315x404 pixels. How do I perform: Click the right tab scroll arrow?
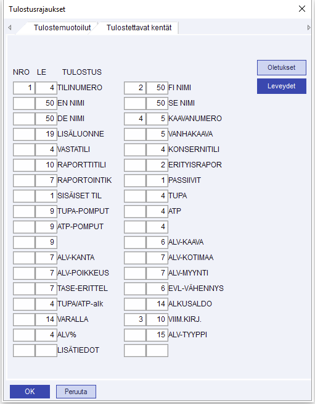309,27
